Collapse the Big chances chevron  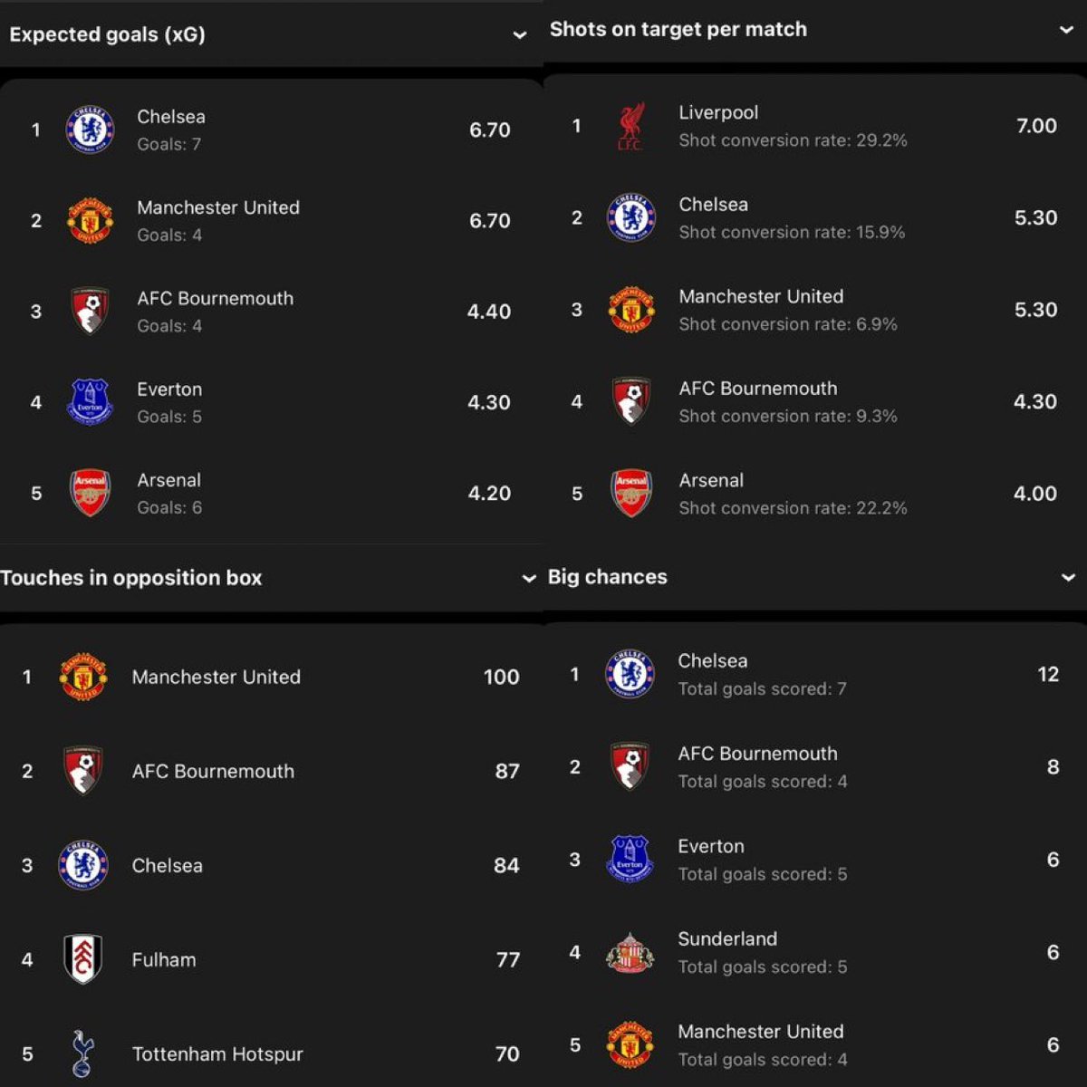(x=1068, y=578)
